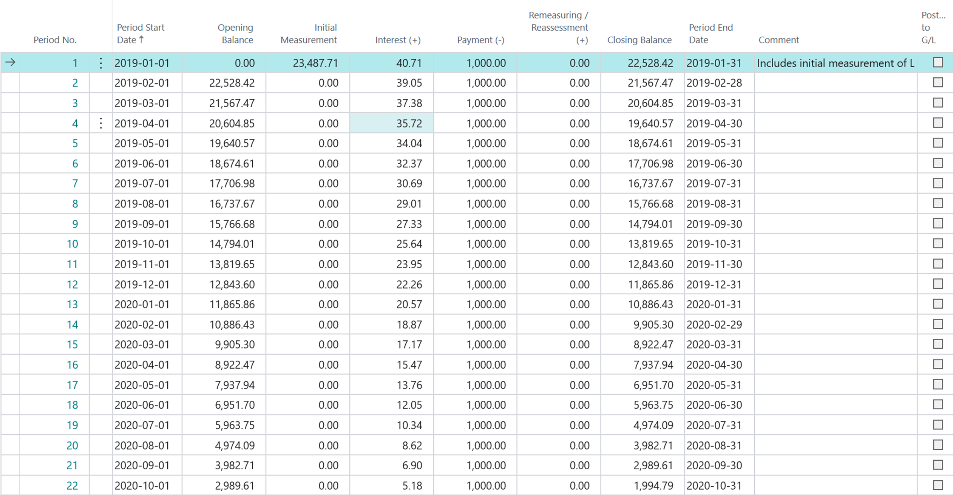Open Comment column header menu
The image size is (953, 495).
coord(778,40)
